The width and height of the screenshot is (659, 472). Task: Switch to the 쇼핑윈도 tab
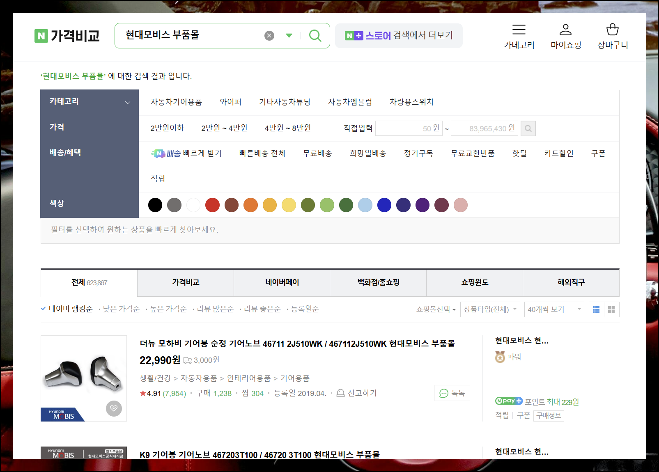pyautogui.click(x=475, y=282)
